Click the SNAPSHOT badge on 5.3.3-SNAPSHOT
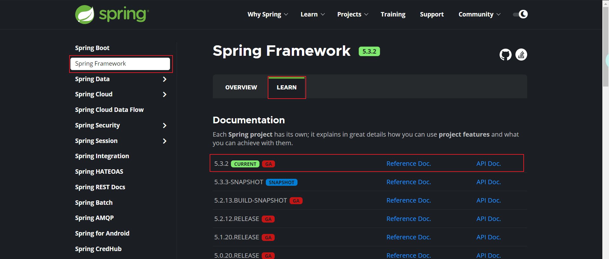609x259 pixels. point(281,182)
